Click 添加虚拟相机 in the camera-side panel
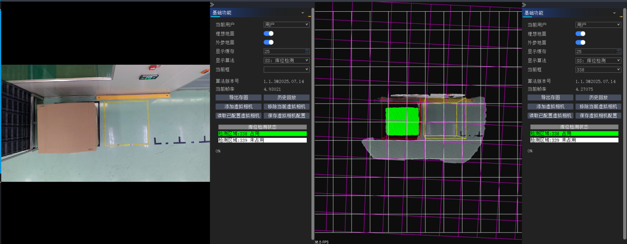627x244 pixels. [238, 107]
